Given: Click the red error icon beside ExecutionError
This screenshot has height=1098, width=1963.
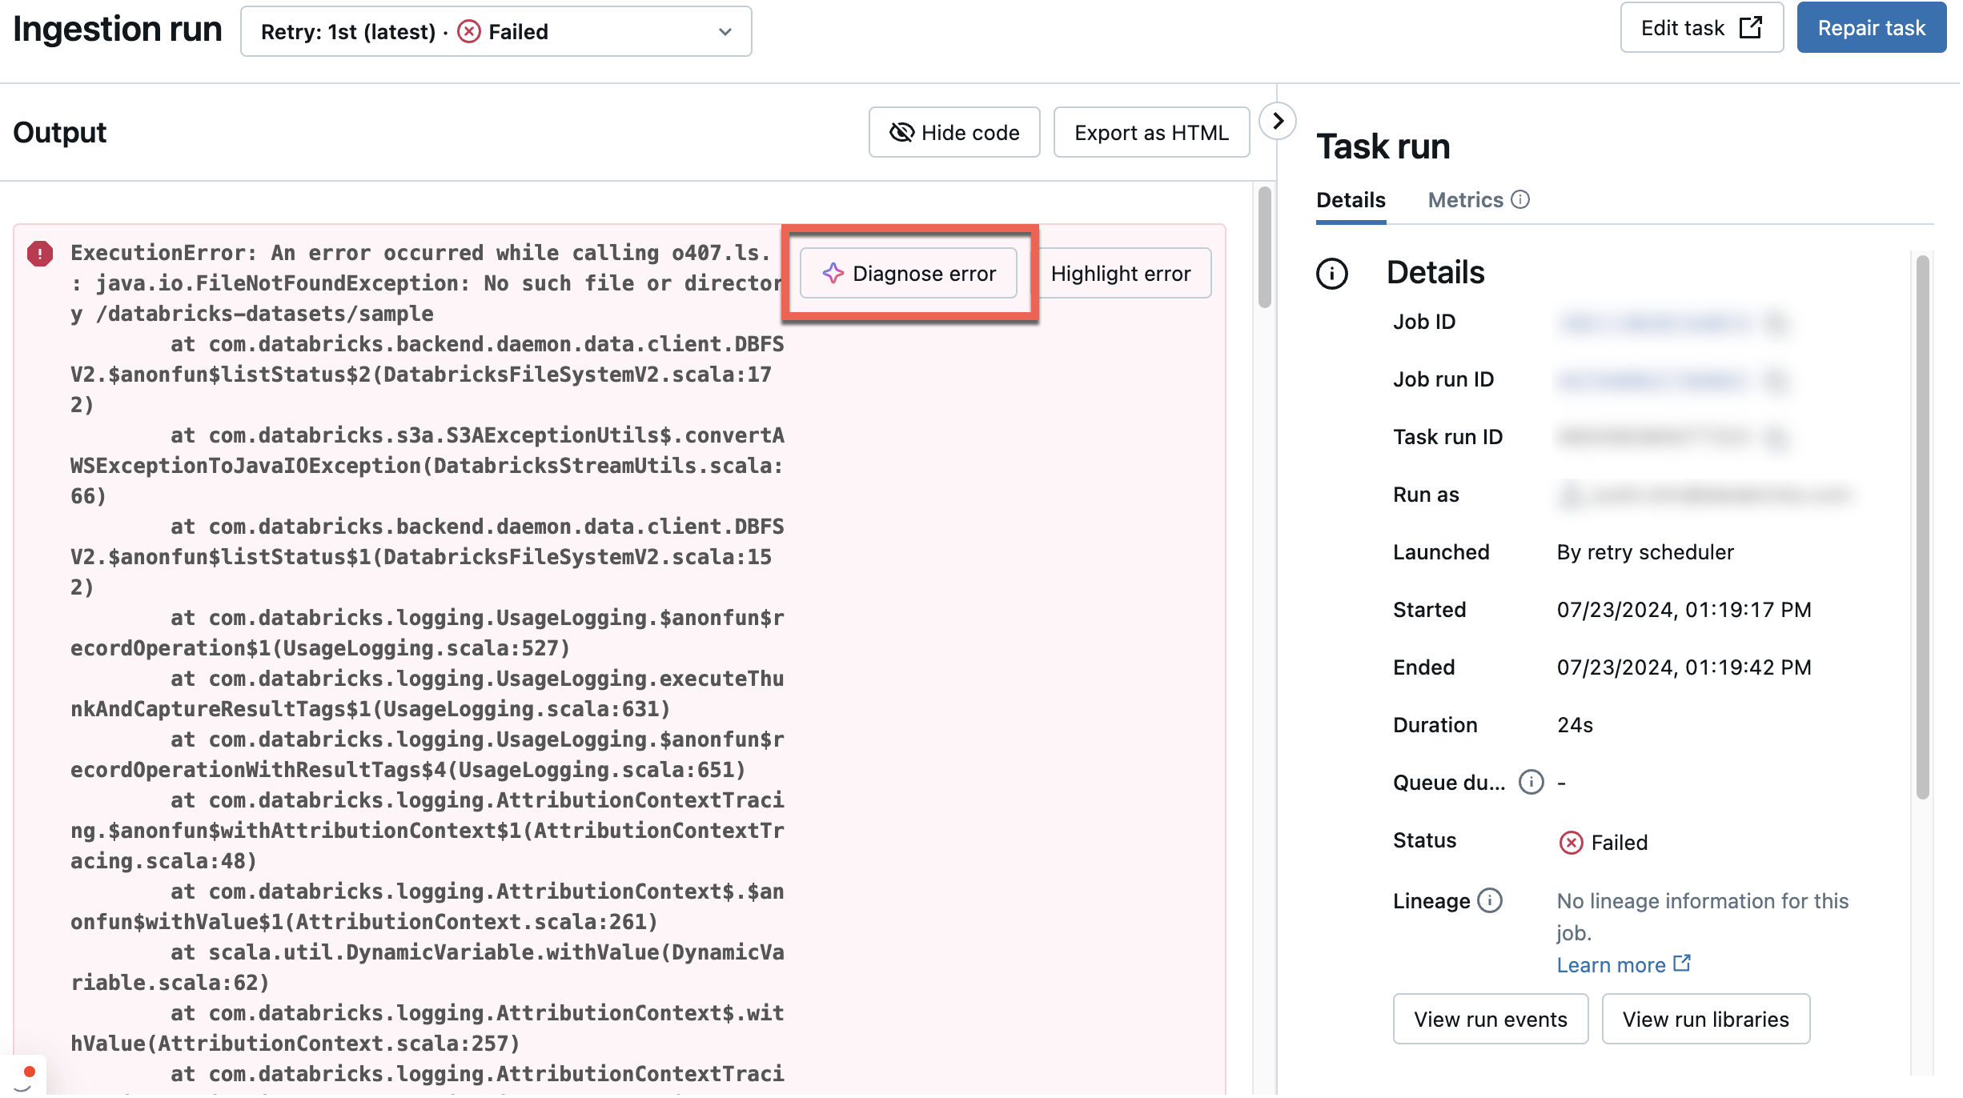Looking at the screenshot, I should pos(39,254).
